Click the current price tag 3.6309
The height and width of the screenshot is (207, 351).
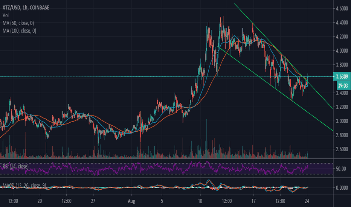point(342,77)
